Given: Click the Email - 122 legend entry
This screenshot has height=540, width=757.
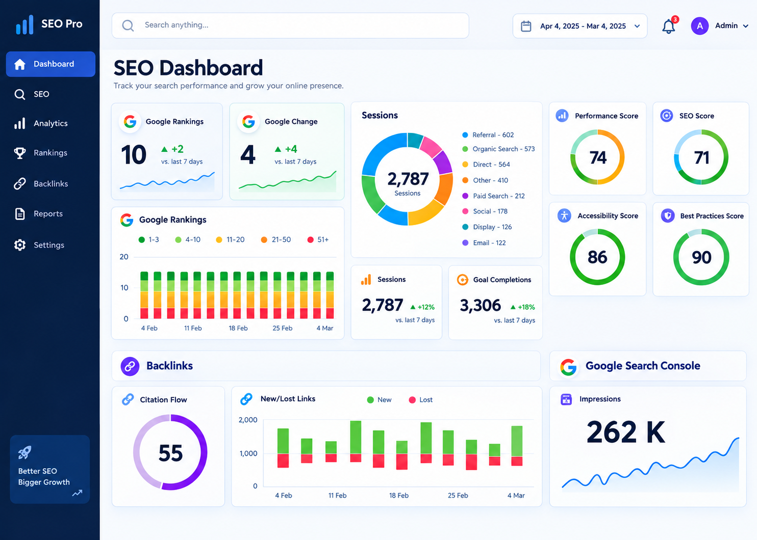Looking at the screenshot, I should coord(484,243).
